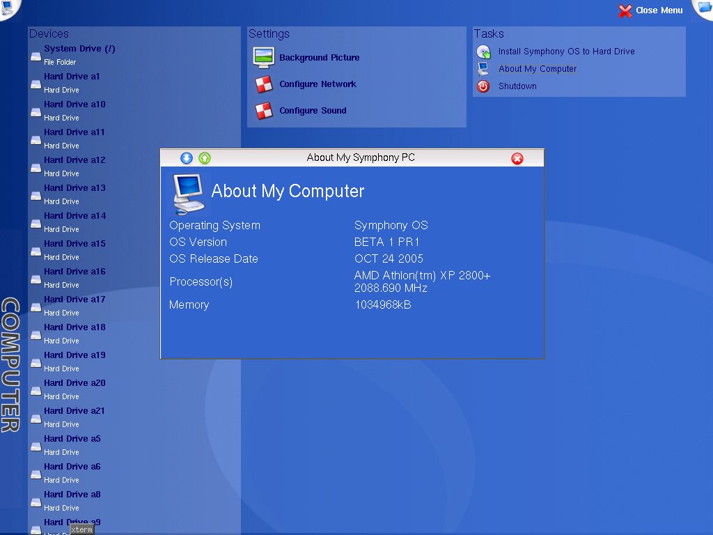Click the Hard Drive a16 drive icon
The image size is (713, 535).
coord(36,279)
